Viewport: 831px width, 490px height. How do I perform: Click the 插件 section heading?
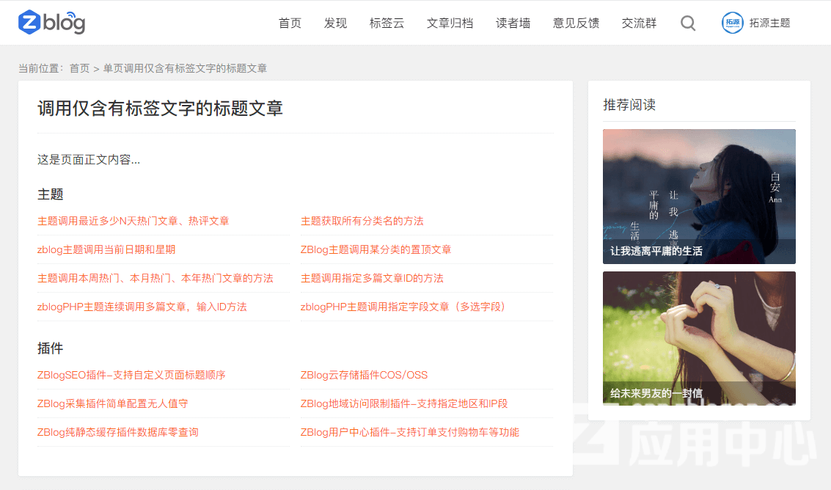[51, 348]
